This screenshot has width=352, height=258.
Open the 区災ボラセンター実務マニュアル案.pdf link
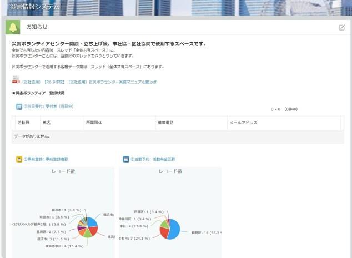tap(89, 82)
